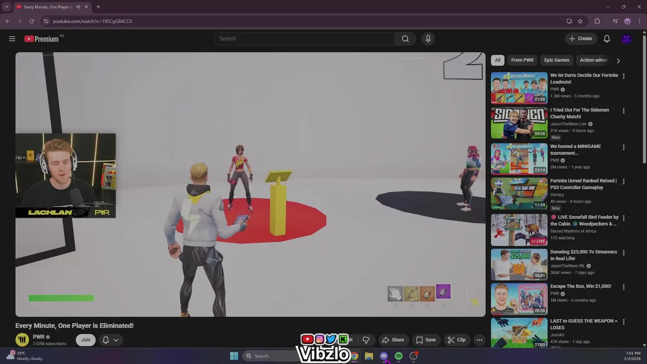The height and width of the screenshot is (364, 647).
Task: Show more filter chips with the right arrow
Action: 618,61
